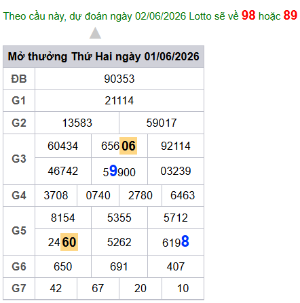This screenshot has width=300, height=303.
Task: Click the G4 number 2780
Action: pyautogui.click(x=140, y=195)
